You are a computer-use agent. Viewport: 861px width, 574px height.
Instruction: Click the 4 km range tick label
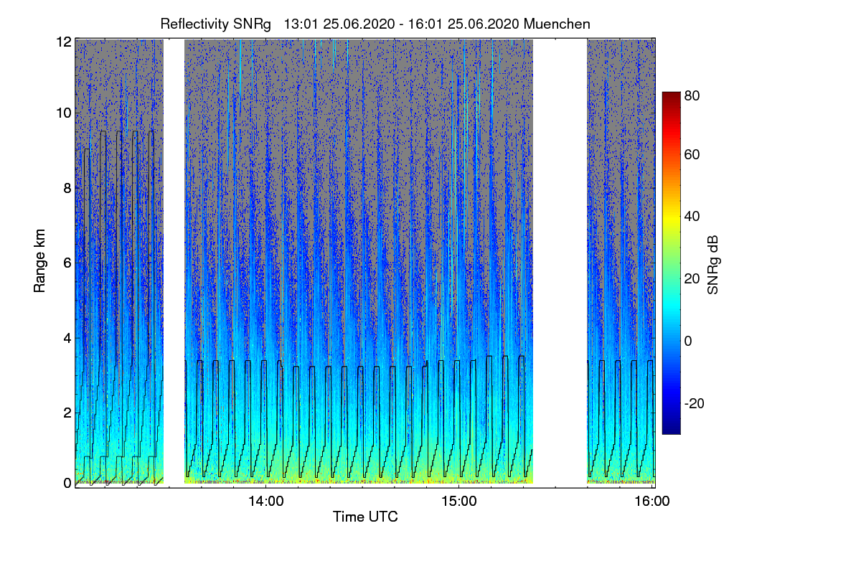tap(67, 337)
